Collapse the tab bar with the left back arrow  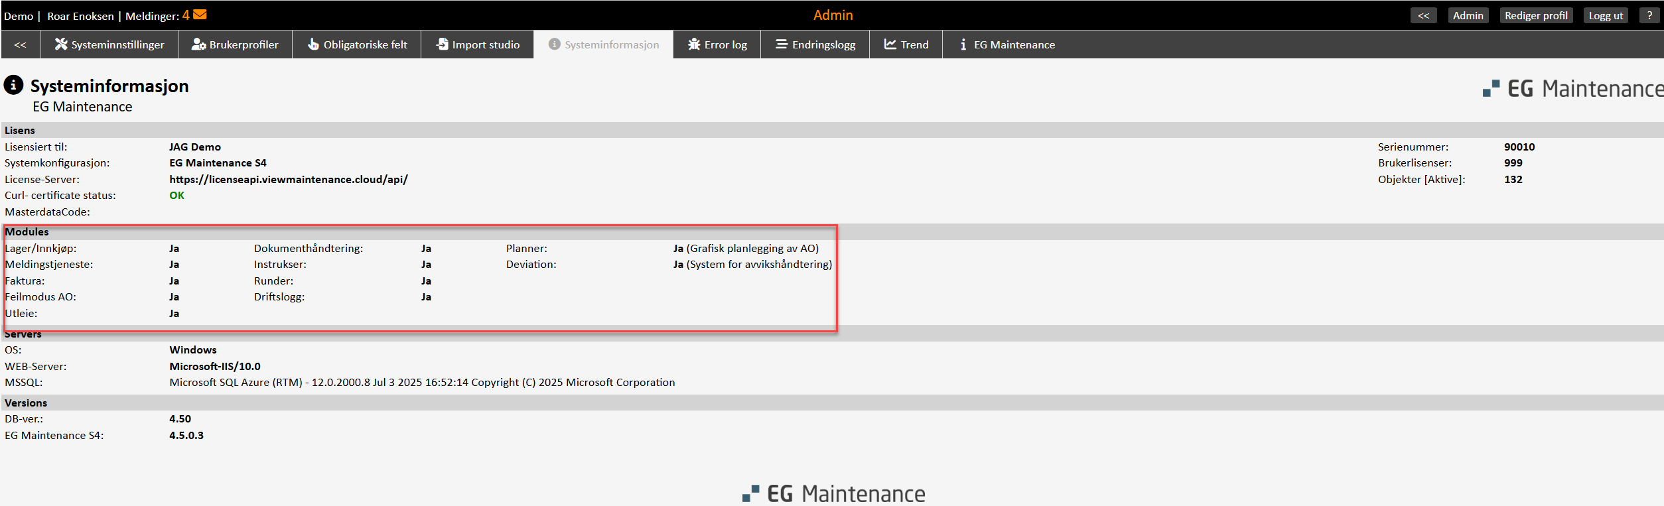(x=21, y=44)
